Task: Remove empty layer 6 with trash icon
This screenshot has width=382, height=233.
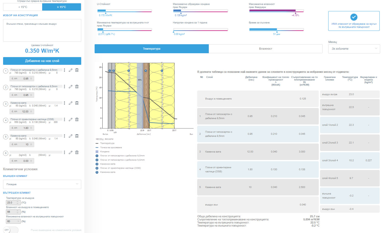Action: 77,153
